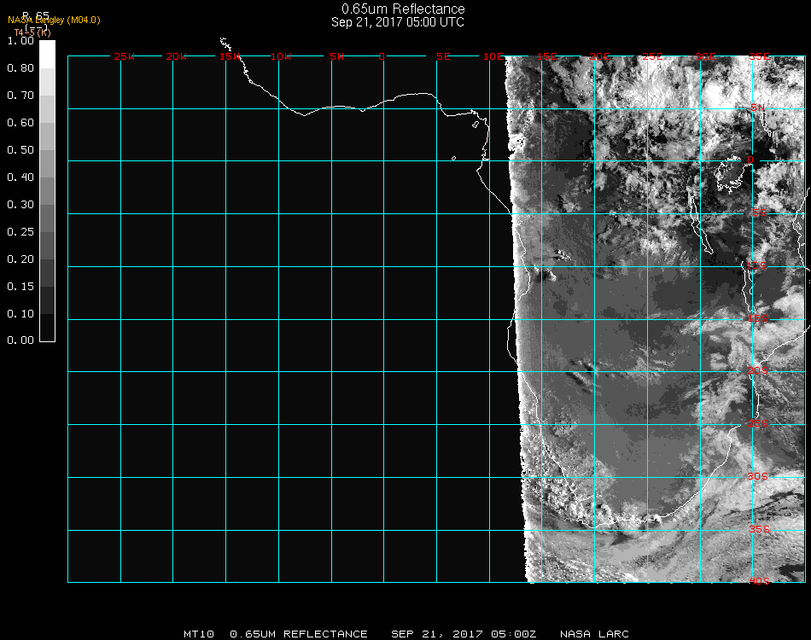This screenshot has height=640, width=811.
Task: Click the Sep 21, 2017 05:00 UTC timestamp
Action: (398, 22)
